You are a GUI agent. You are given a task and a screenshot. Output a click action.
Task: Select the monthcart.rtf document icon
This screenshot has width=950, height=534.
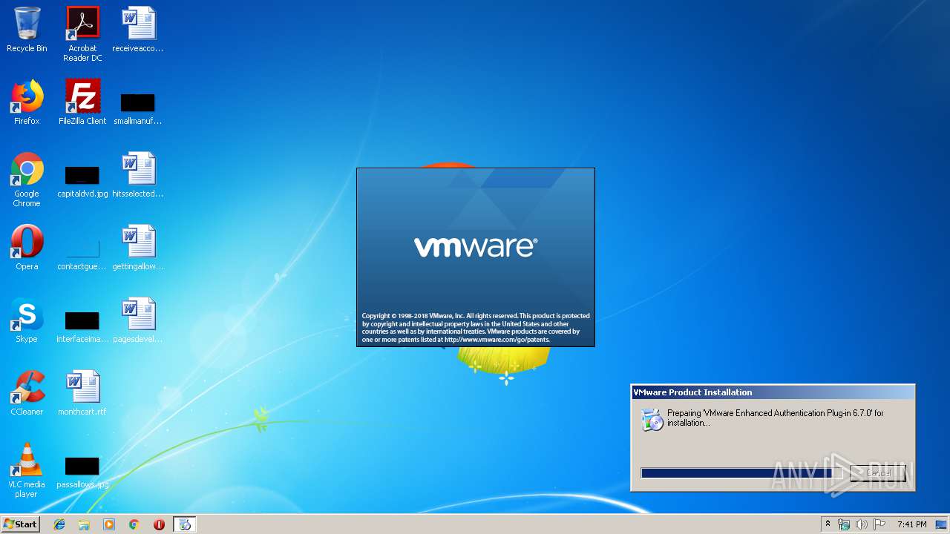(x=82, y=394)
